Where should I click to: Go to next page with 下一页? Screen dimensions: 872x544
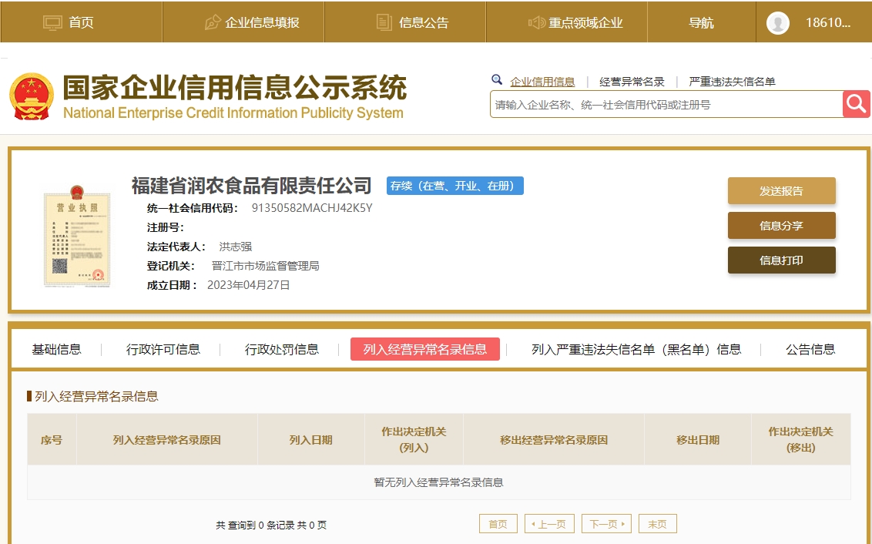(607, 524)
